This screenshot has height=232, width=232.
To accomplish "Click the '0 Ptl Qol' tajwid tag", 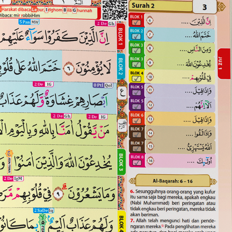I will tap(103, 85).
